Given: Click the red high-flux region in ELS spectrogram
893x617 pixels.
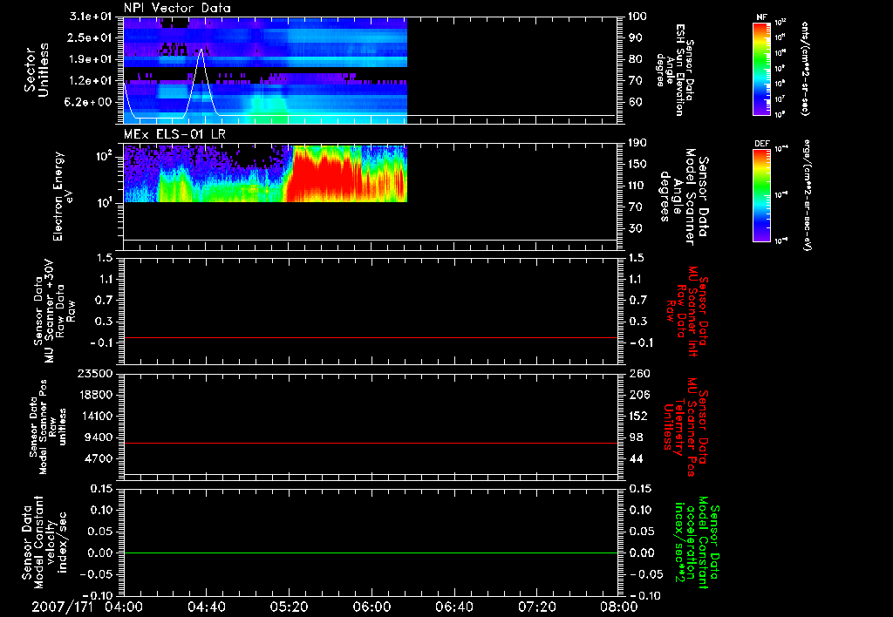Looking at the screenshot, I should [324, 176].
